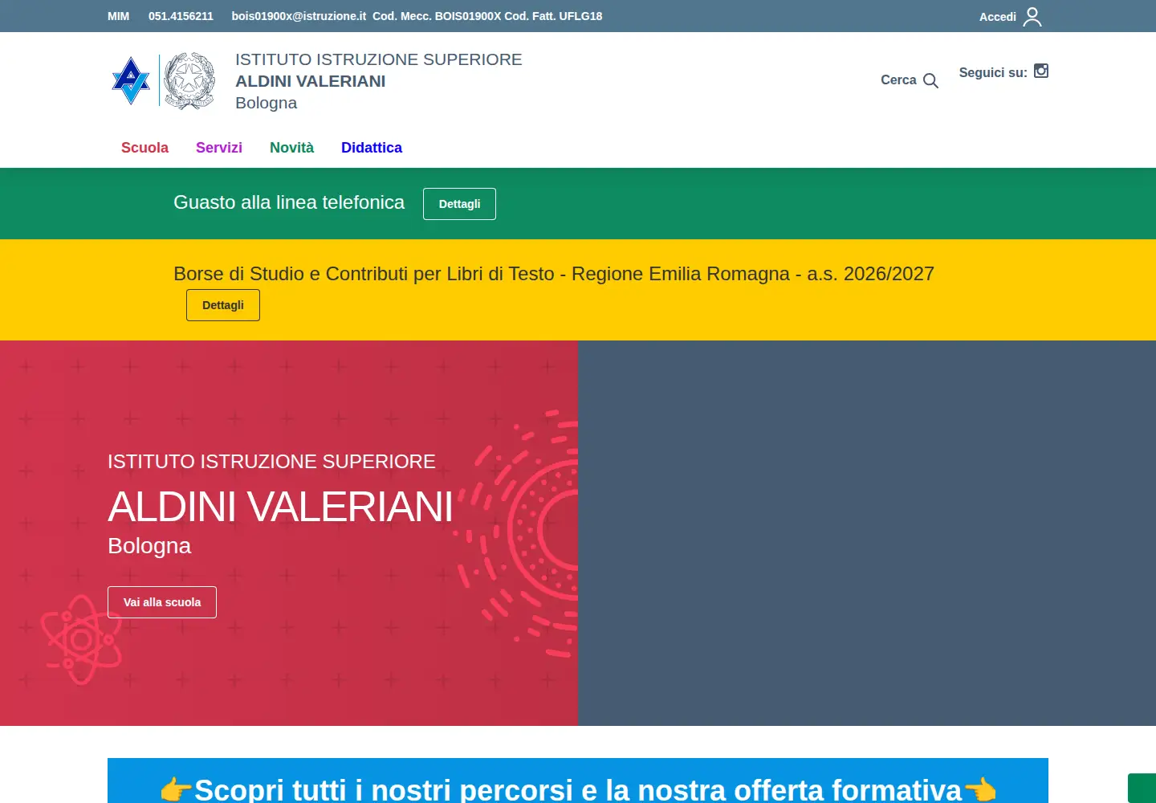Image resolution: width=1156 pixels, height=803 pixels.
Task: Open the Instagram icon next to Seguici su
Action: click(x=1041, y=71)
